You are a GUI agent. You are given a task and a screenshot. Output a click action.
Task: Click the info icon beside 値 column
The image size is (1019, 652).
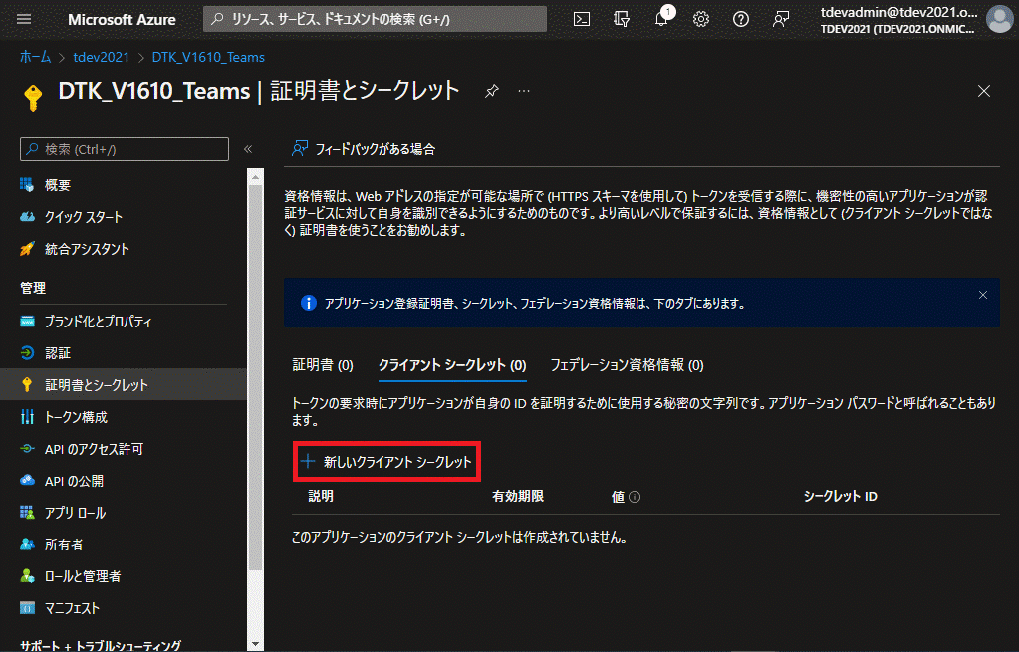point(635,497)
